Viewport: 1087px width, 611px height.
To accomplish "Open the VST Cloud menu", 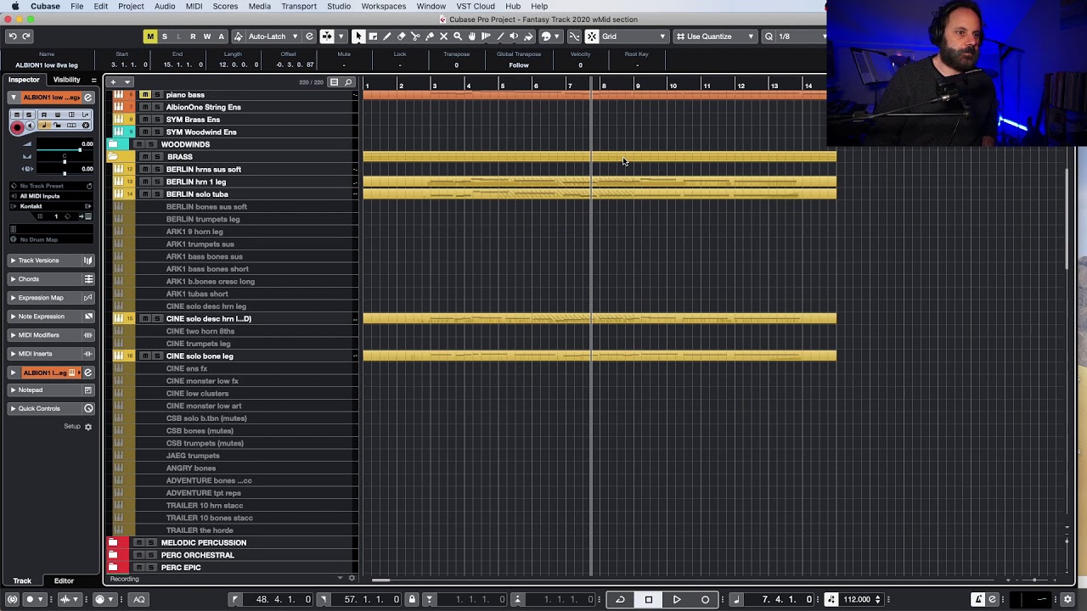I will (476, 6).
